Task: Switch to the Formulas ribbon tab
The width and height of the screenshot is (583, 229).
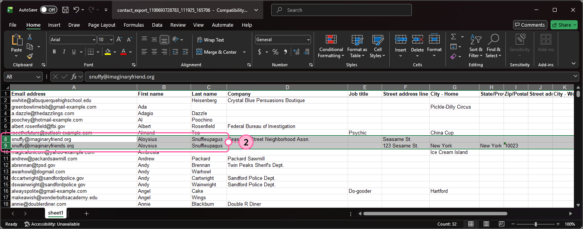Action: [134, 25]
